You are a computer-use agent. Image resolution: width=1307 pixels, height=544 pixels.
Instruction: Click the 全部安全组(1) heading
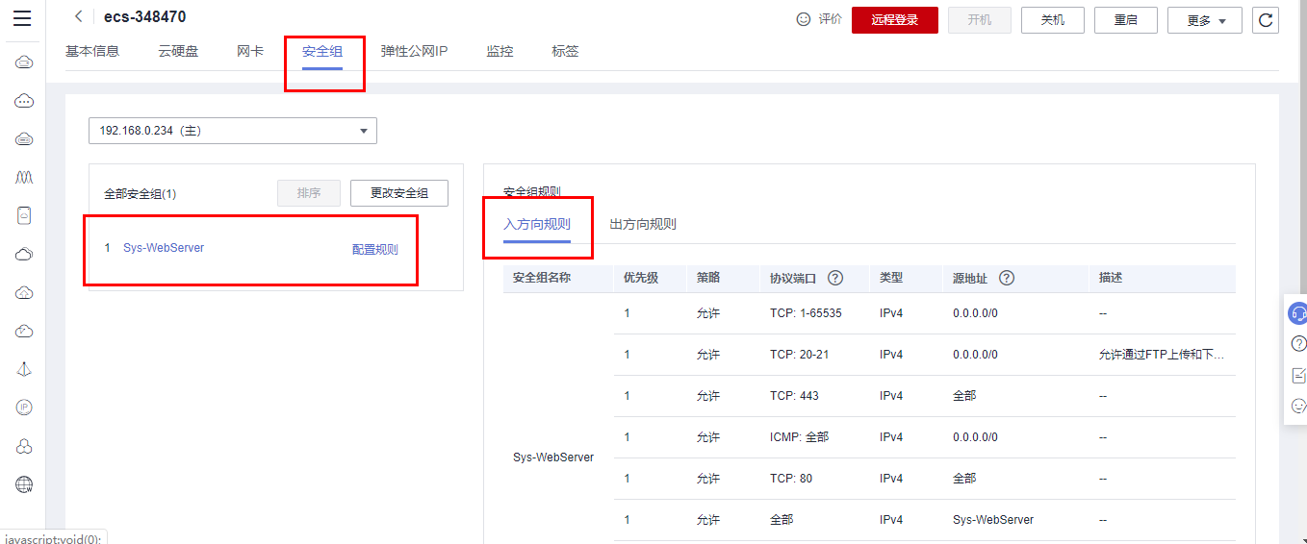pos(141,194)
